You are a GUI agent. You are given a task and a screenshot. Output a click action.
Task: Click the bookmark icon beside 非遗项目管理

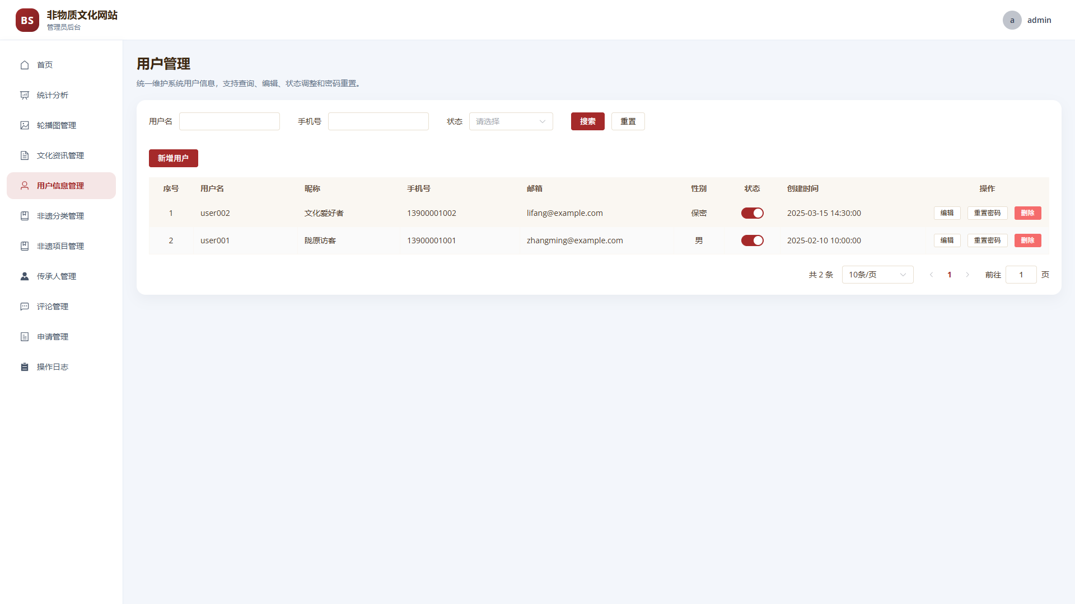pos(25,246)
